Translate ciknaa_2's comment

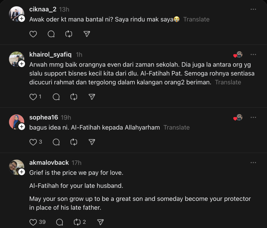[196, 19]
